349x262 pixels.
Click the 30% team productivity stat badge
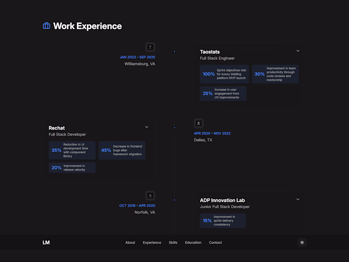click(x=275, y=74)
